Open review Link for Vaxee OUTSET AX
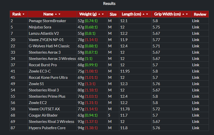Screen dimensions: 214x135 [196, 109]
